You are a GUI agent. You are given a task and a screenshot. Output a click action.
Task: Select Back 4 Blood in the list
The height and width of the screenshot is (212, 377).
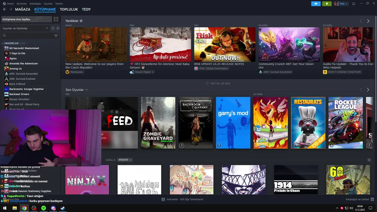(x=17, y=84)
